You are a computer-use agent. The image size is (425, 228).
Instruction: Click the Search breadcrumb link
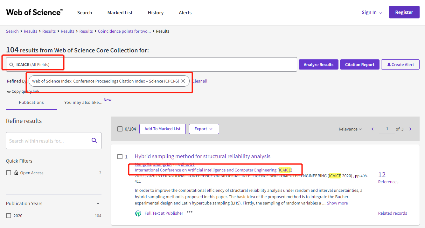coord(12,31)
